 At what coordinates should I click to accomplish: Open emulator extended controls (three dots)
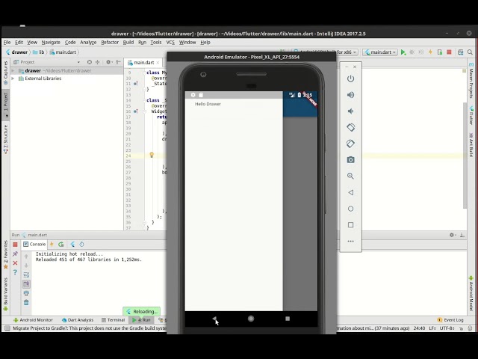350,241
